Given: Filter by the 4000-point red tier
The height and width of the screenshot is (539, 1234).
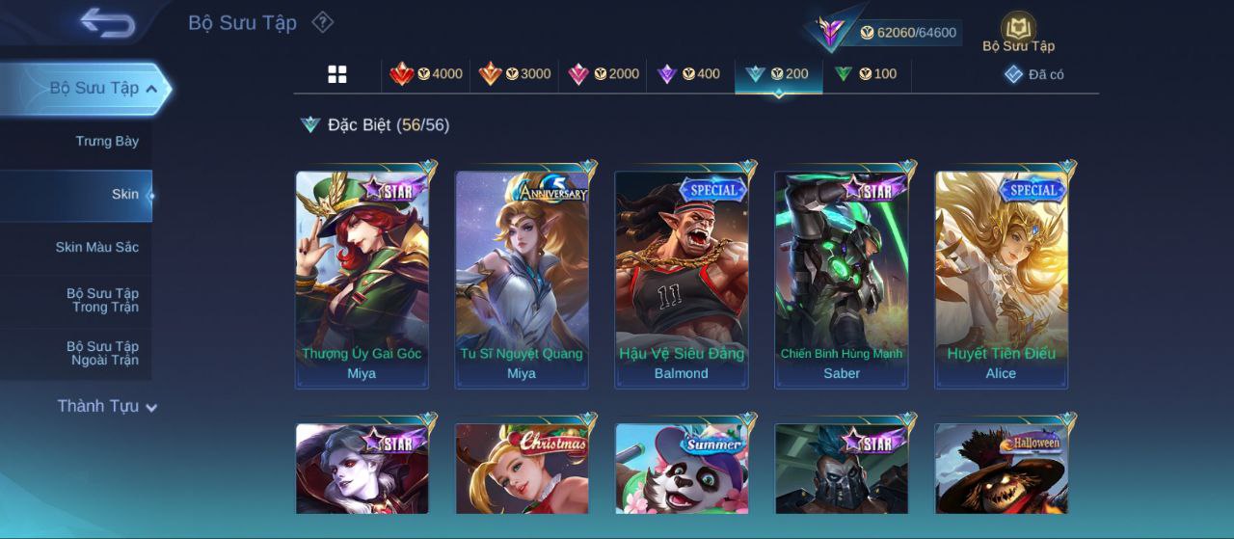Looking at the screenshot, I should (426, 73).
